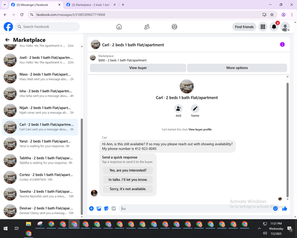Send quick response Yes, are you interested?
The width and height of the screenshot is (297, 238).
point(128,170)
